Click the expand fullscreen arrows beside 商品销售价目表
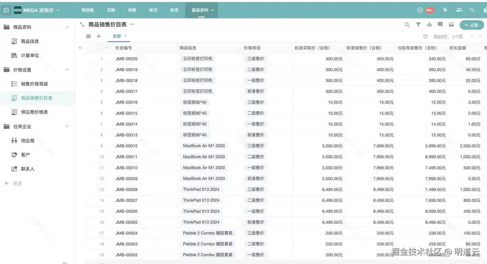Screen dimensions: 487x264 click(x=82, y=24)
